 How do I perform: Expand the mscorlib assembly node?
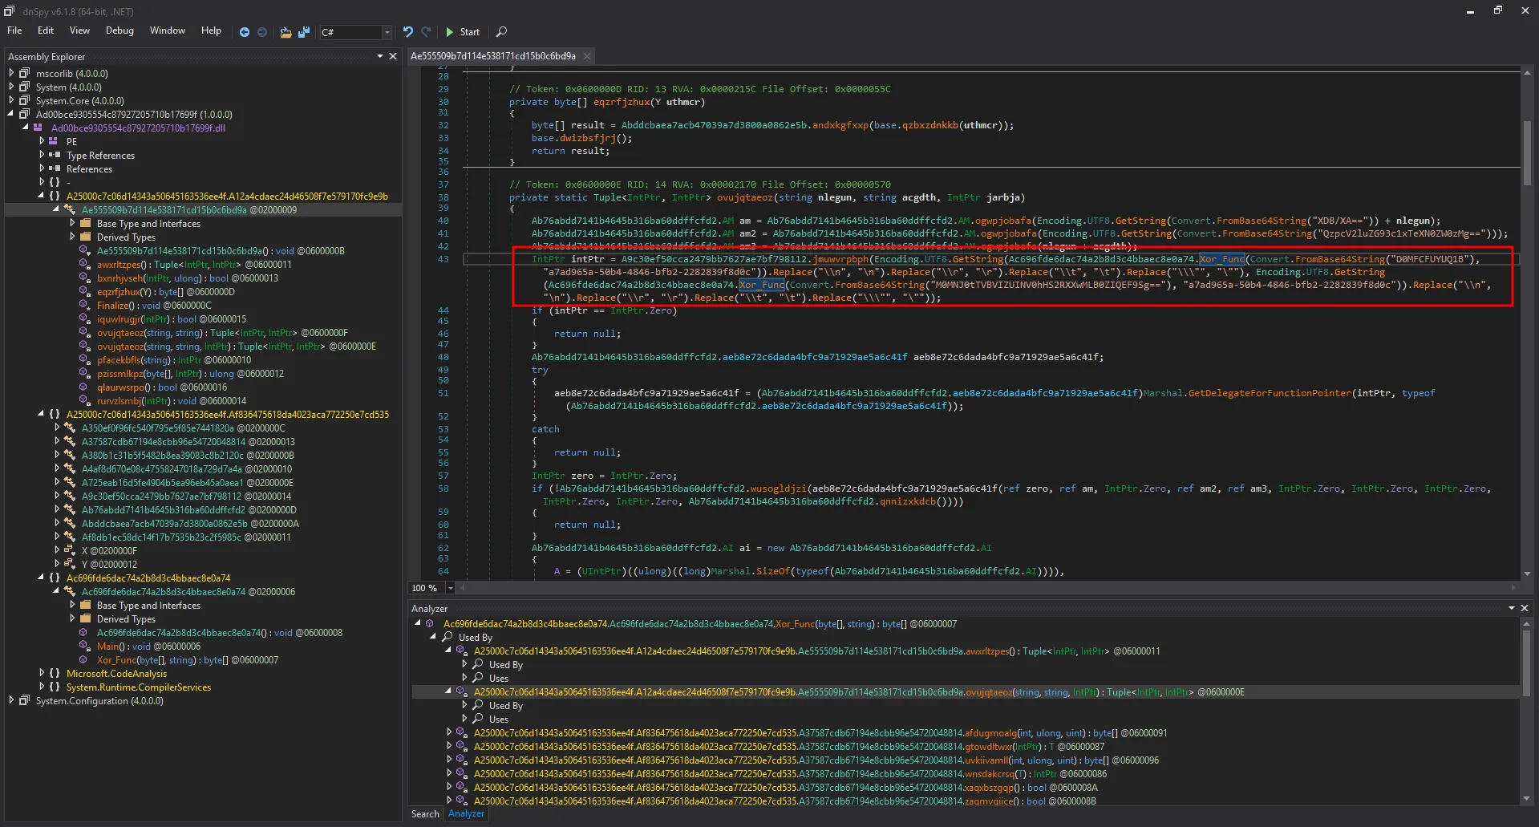[x=12, y=73]
